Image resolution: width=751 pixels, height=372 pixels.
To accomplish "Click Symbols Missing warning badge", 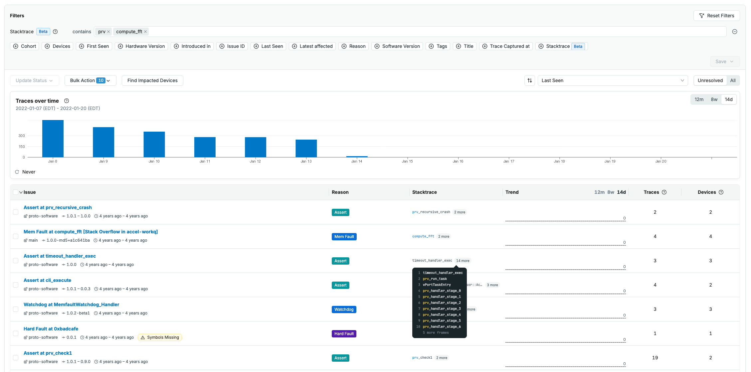I will click(x=160, y=337).
